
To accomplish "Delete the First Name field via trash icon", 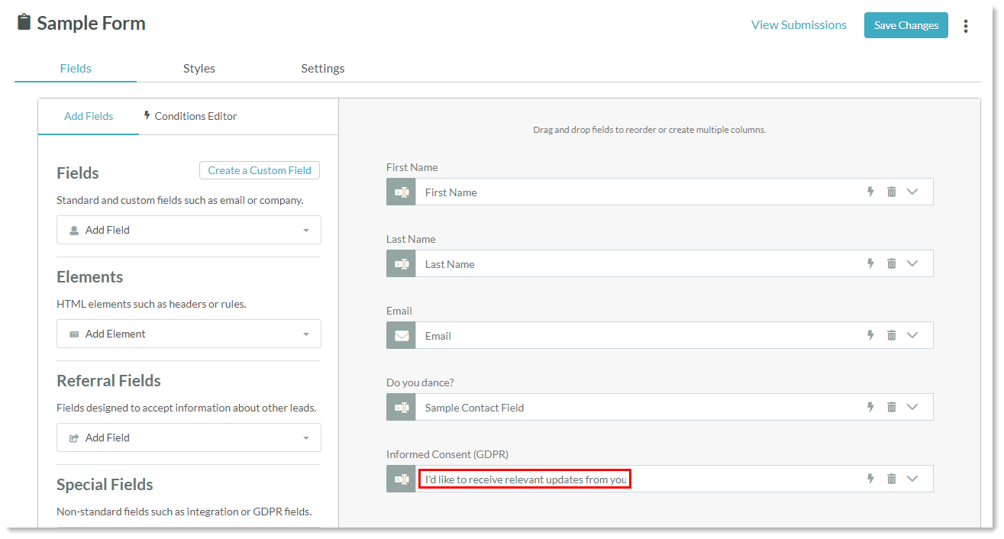I will pos(891,192).
